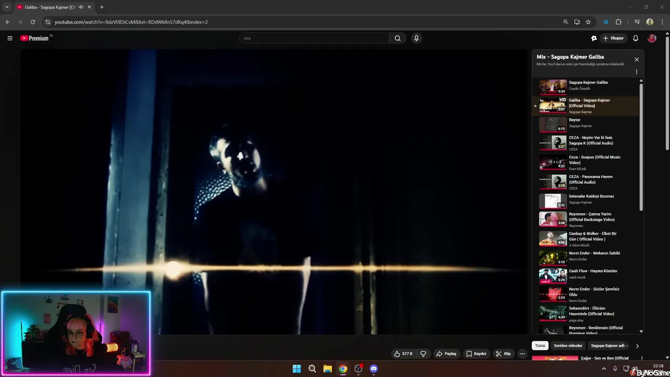670x377 pixels.
Task: Play Baytar from the playlist
Action: point(586,124)
